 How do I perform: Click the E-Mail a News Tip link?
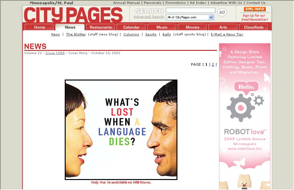pos(227,34)
